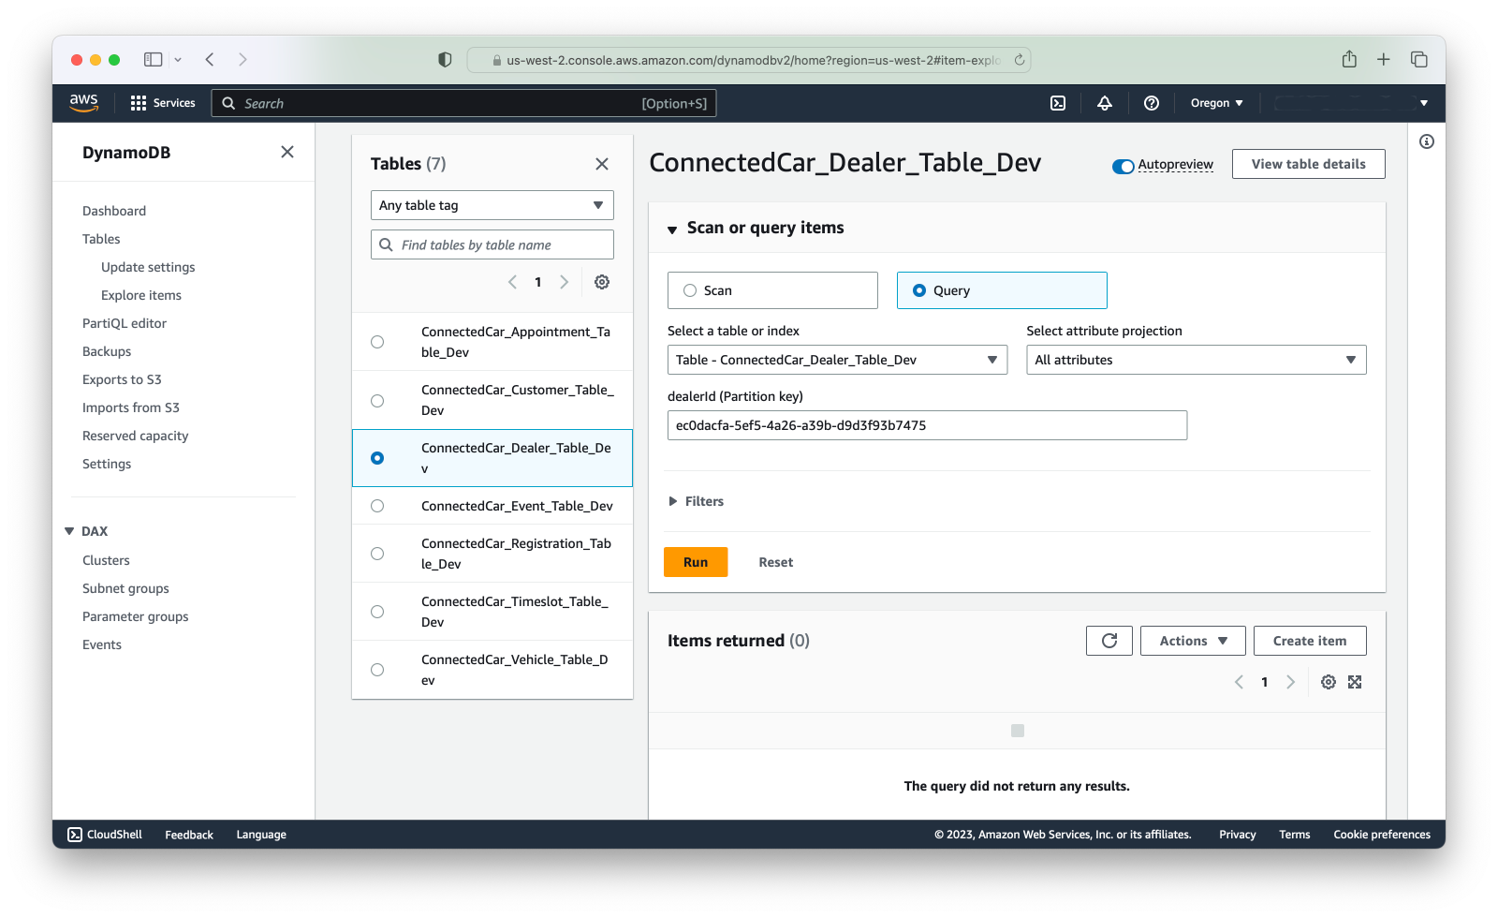Image resolution: width=1498 pixels, height=918 pixels.
Task: Open the Services grid menu
Action: (x=163, y=103)
